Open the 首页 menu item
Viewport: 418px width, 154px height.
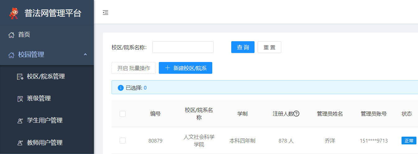pyautogui.click(x=24, y=35)
